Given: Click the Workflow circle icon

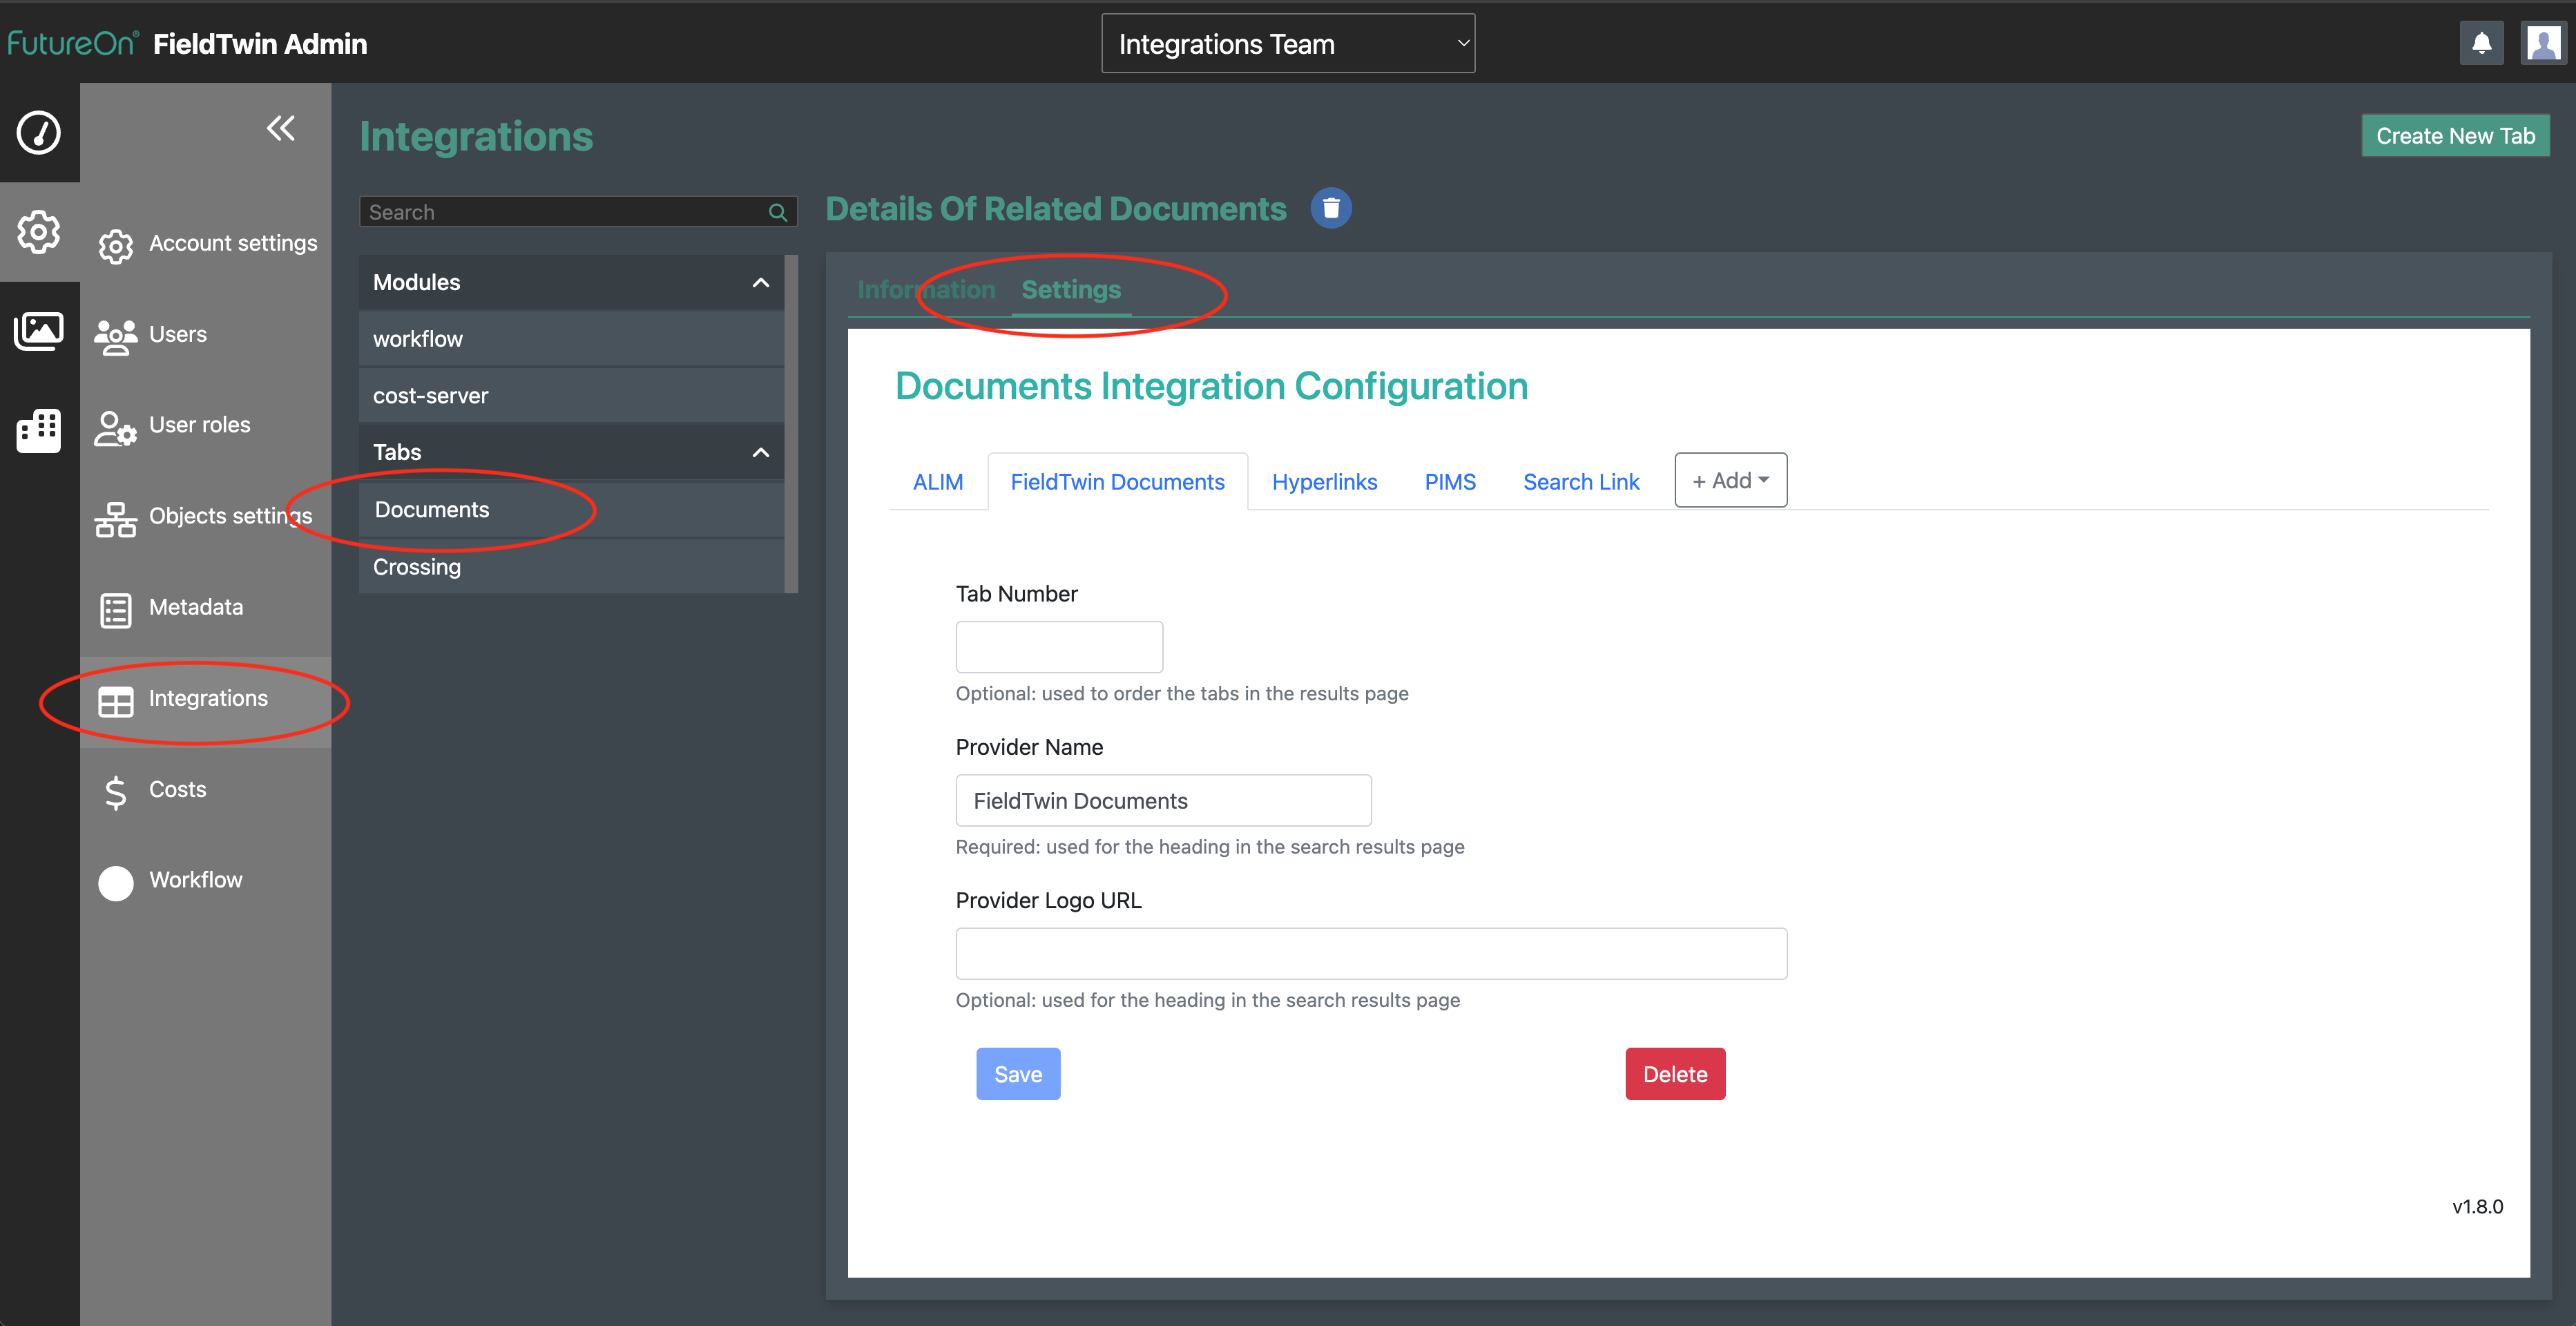Looking at the screenshot, I should (x=116, y=883).
